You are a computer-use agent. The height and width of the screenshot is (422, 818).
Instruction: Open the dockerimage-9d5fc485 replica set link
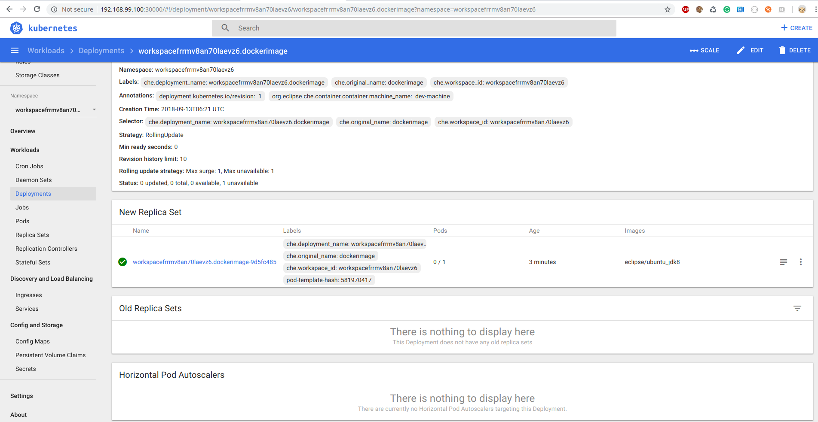point(205,262)
